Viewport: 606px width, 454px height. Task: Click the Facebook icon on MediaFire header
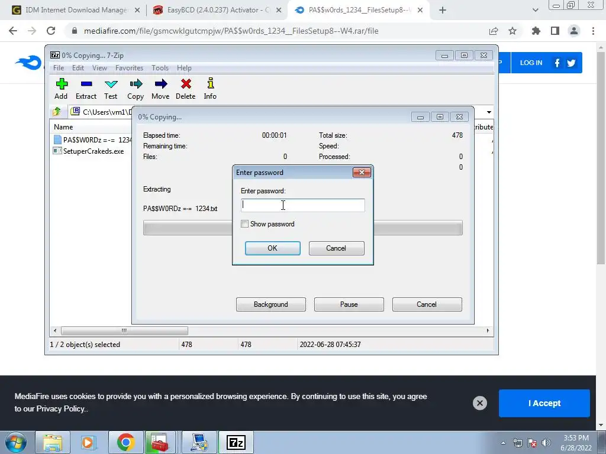coord(557,63)
